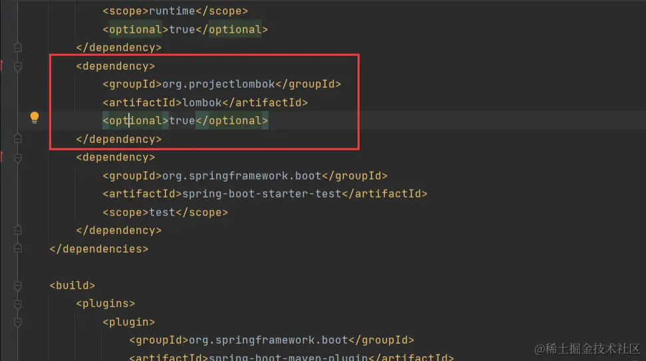Click the </dependency> tag below runtime optional
646x361 pixels.
point(119,48)
